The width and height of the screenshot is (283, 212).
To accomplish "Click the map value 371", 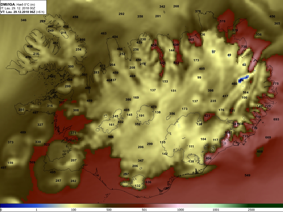I will (73, 133).
